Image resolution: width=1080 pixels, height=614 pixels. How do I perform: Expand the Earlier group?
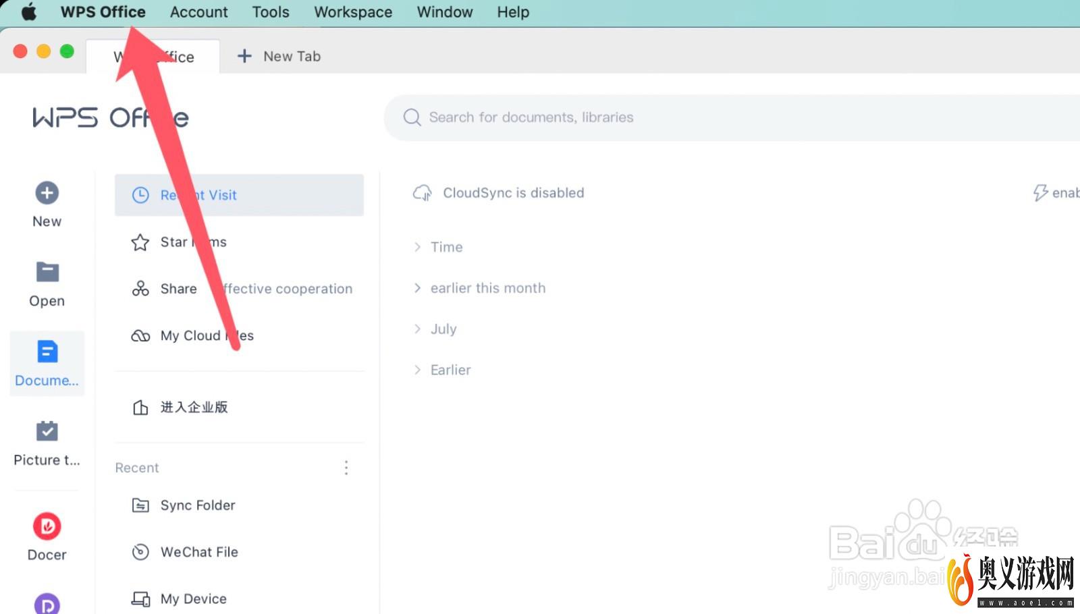[x=417, y=370]
